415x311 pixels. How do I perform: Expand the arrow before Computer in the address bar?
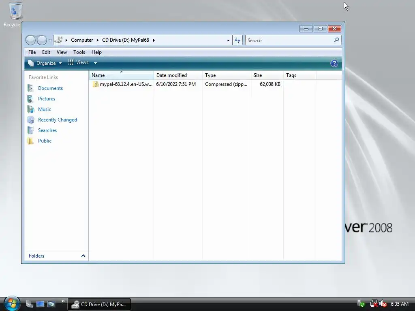coord(66,40)
